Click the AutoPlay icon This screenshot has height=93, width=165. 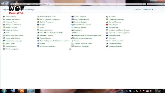pyautogui.click(x=107, y=17)
